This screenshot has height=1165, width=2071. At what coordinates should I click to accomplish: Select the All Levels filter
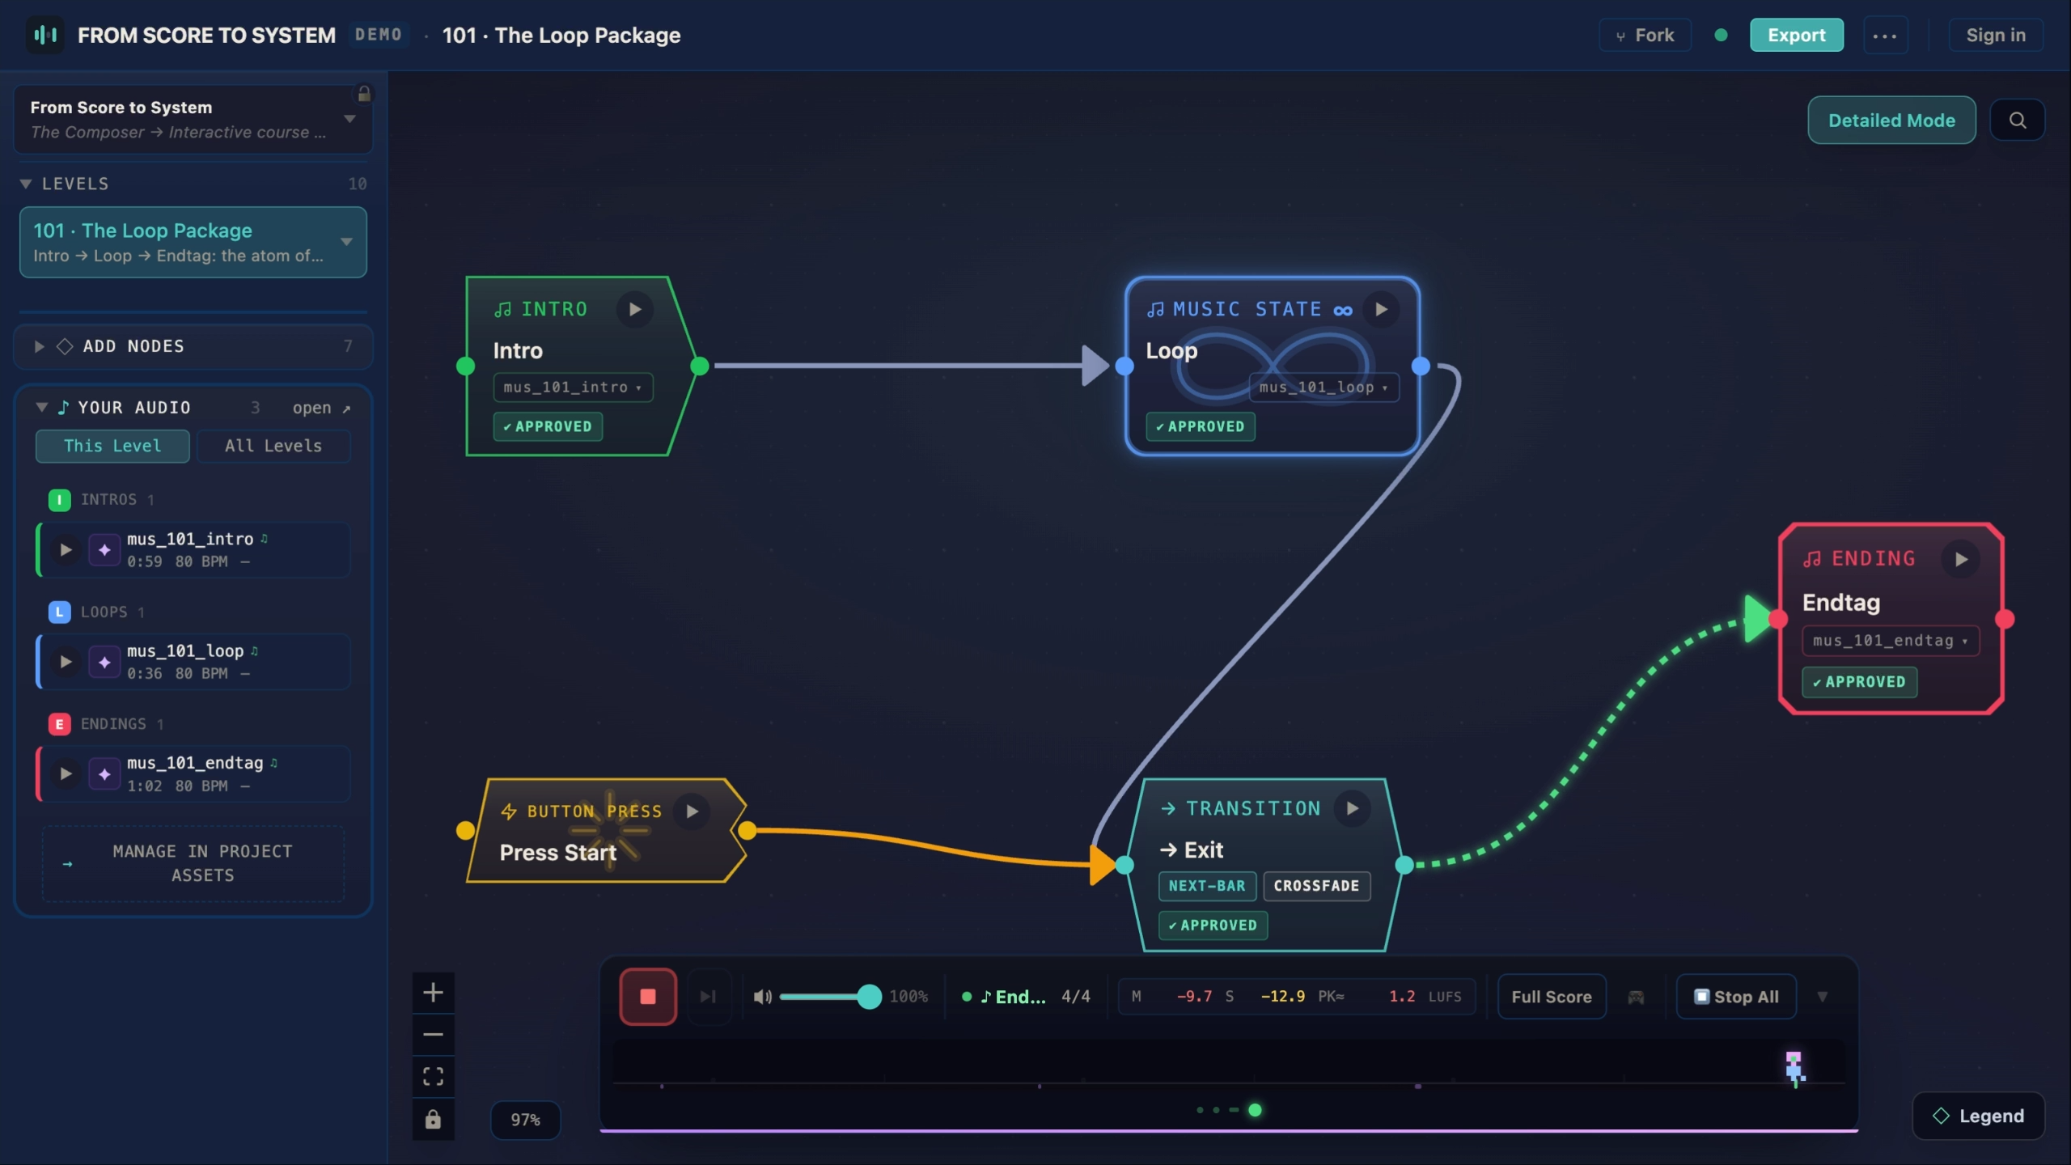pyautogui.click(x=273, y=446)
